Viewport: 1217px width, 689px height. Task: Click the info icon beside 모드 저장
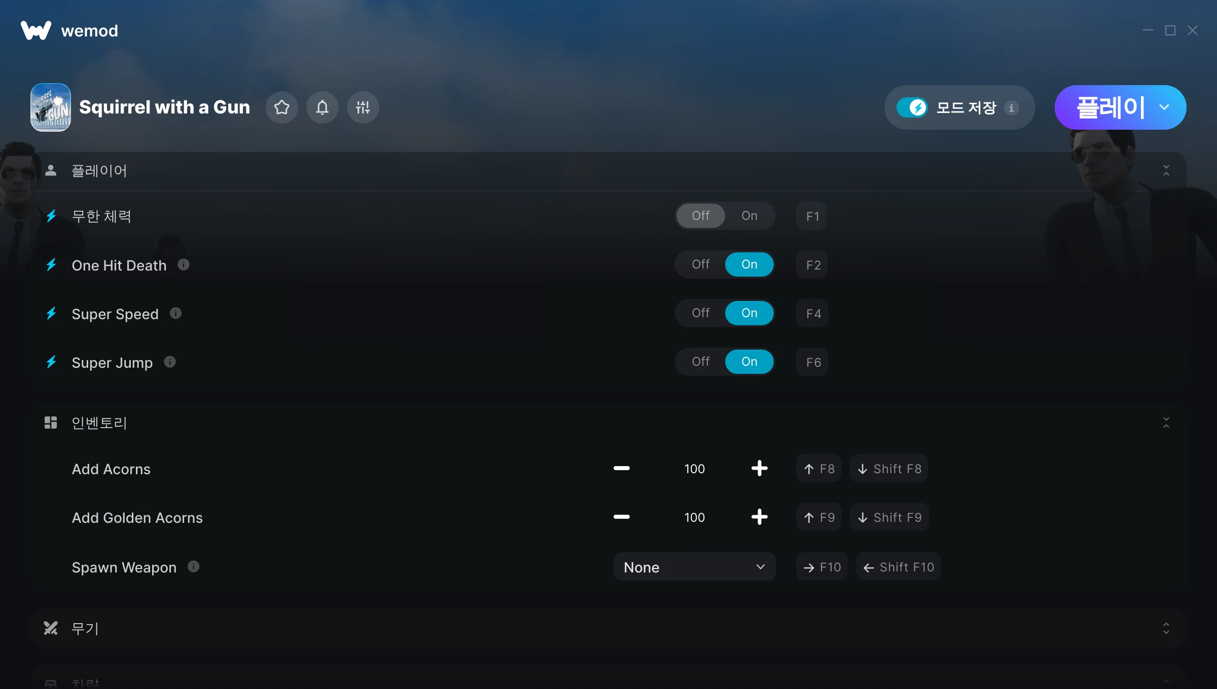click(x=1012, y=107)
